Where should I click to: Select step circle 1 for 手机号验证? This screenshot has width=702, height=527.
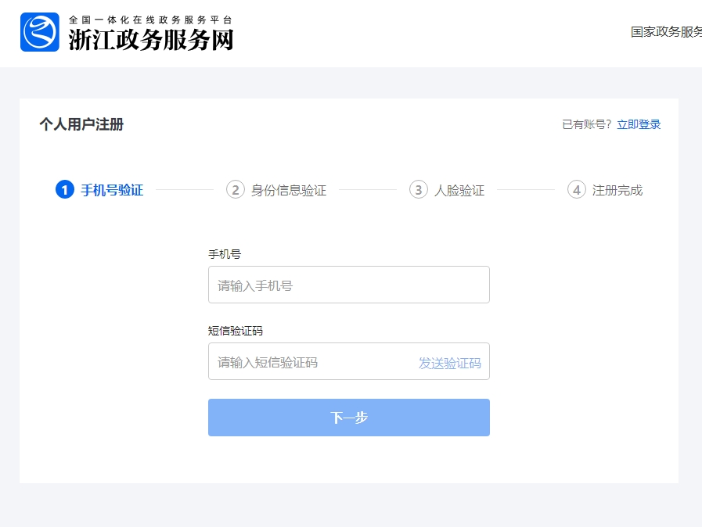pyautogui.click(x=63, y=189)
